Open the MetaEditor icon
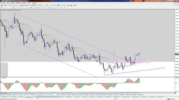Screen dimensions: 179x100 click(30, 5)
